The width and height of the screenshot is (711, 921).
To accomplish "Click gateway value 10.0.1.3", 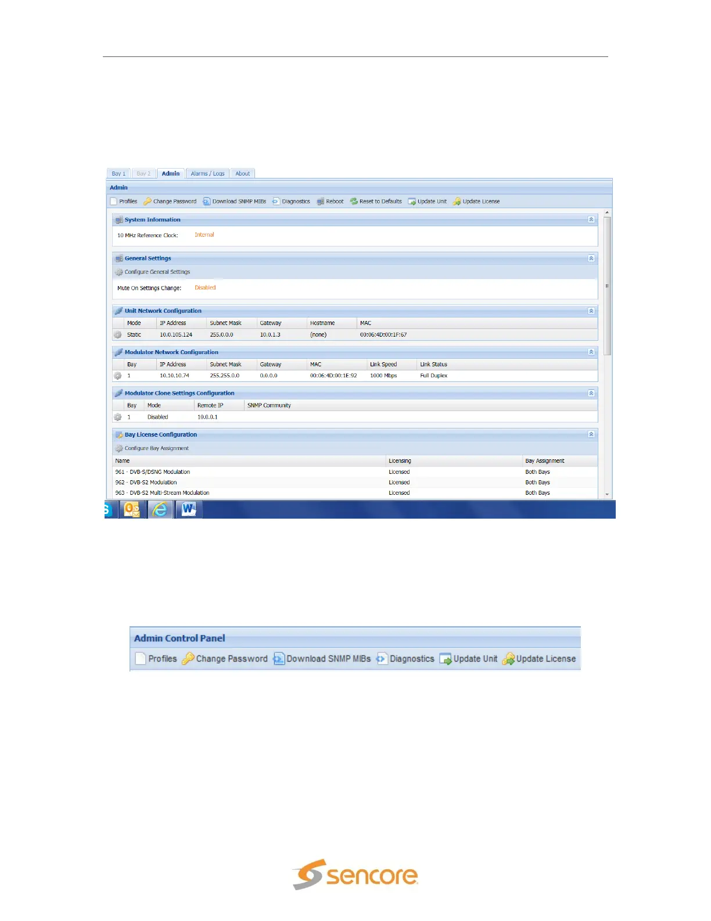I will (270, 335).
